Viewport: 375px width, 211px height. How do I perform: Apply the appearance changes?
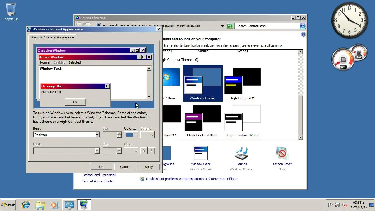pyautogui.click(x=149, y=167)
